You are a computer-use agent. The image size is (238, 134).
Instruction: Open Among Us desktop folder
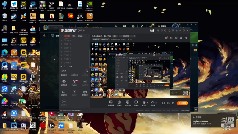tap(51, 18)
